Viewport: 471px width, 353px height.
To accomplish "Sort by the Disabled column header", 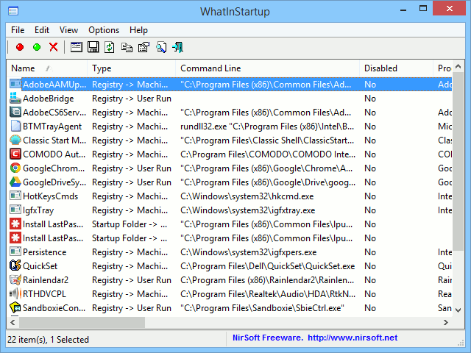I will (396, 68).
